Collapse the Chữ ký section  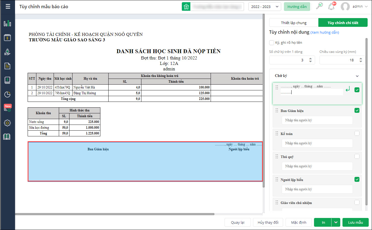pos(357,76)
